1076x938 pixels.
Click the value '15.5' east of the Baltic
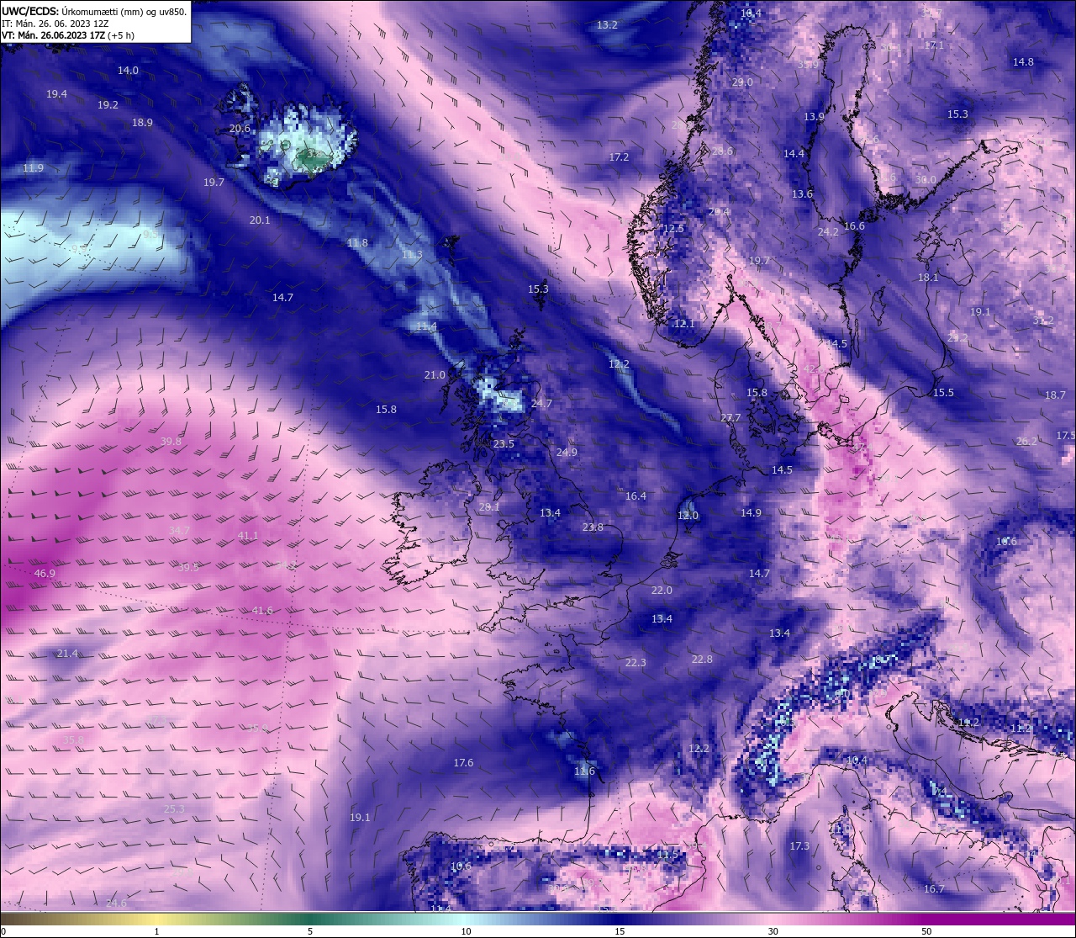point(943,393)
